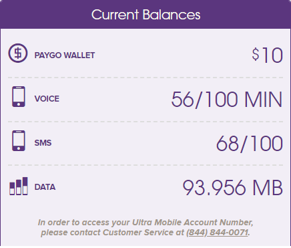Select the PAYGO WALLET label
This screenshot has height=248, width=291.
[x=65, y=55]
